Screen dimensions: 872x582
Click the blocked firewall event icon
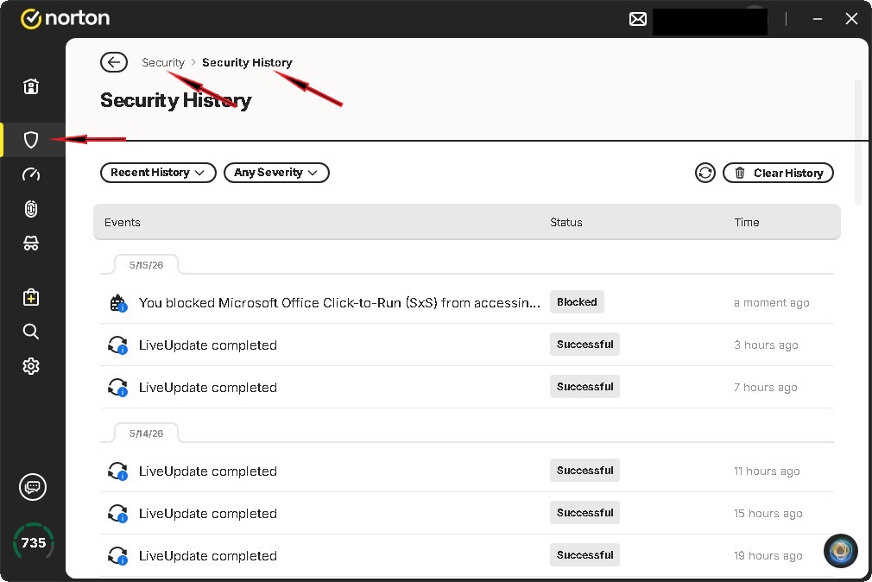118,303
